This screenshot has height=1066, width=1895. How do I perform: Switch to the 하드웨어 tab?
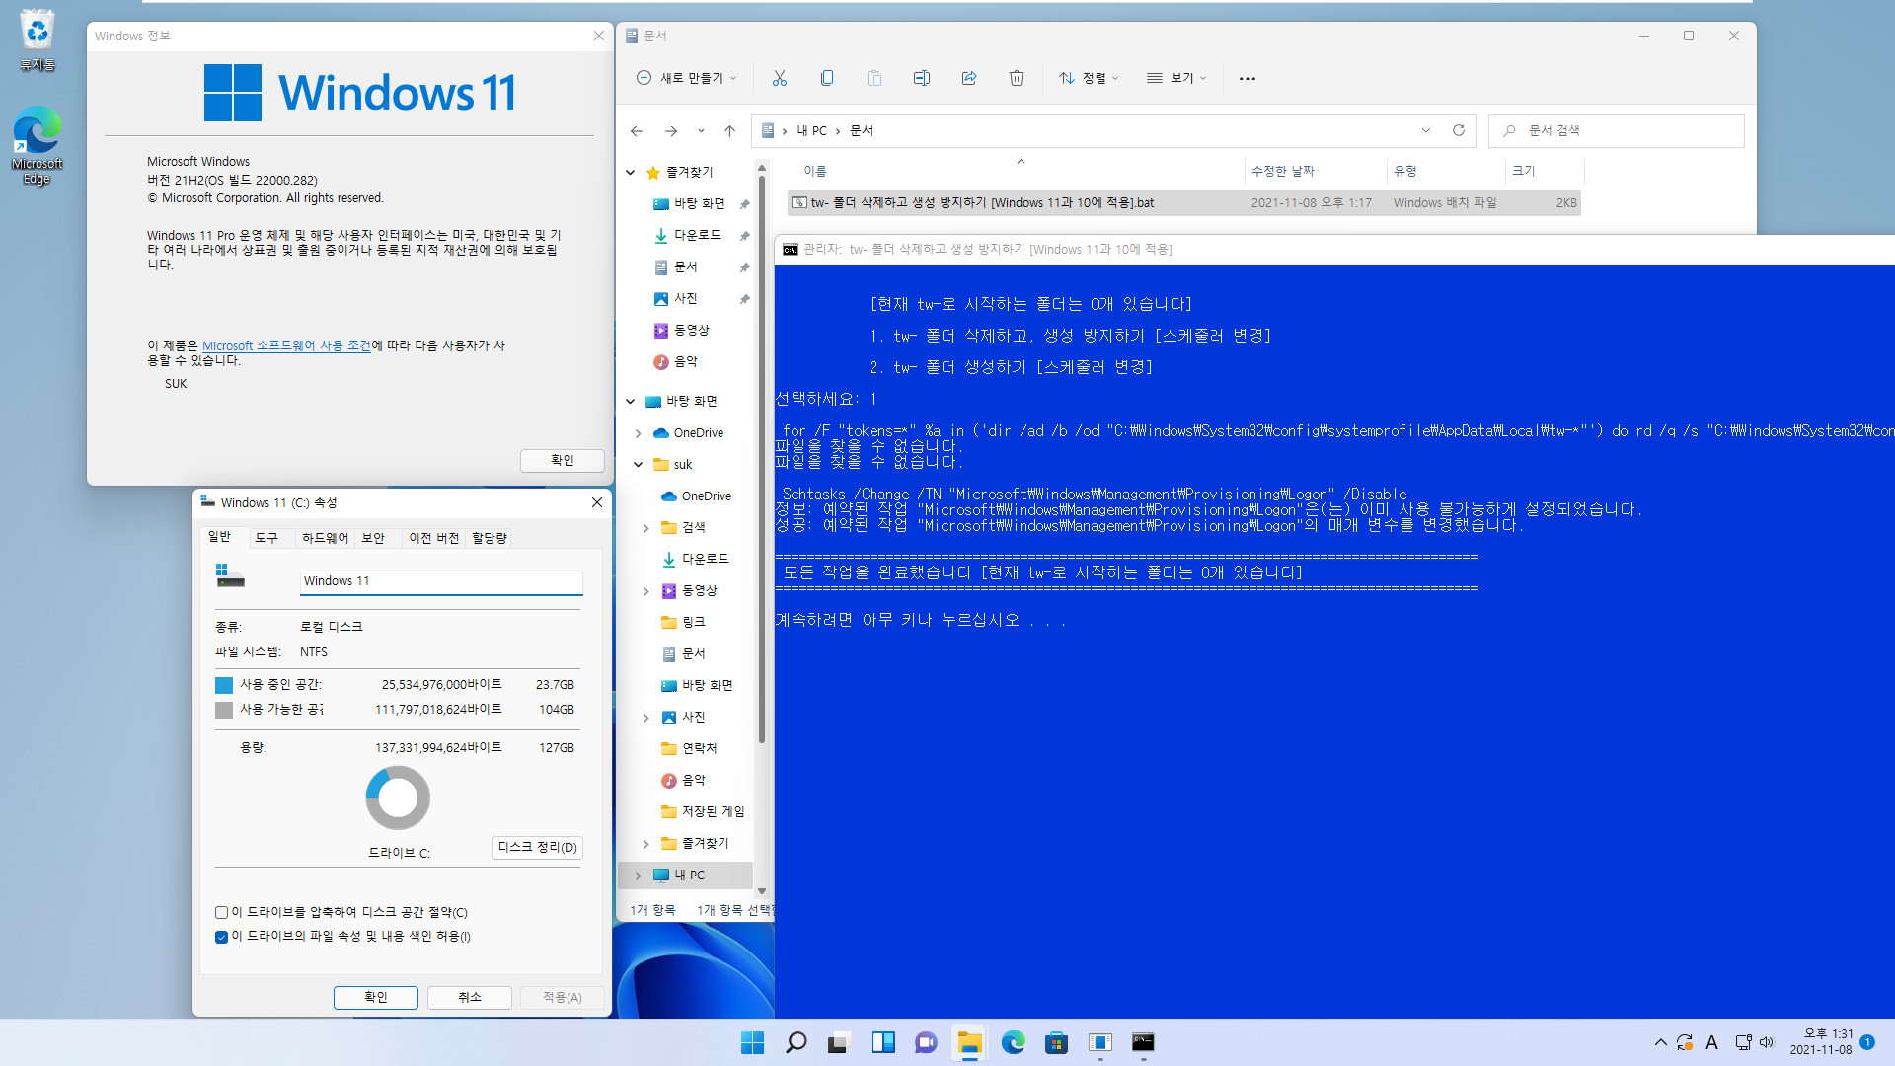[x=325, y=538]
